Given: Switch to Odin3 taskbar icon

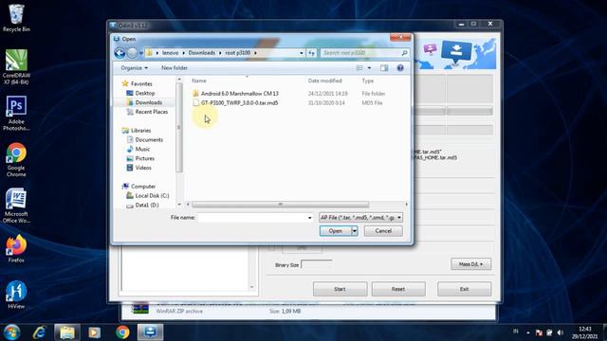Looking at the screenshot, I should (x=150, y=332).
